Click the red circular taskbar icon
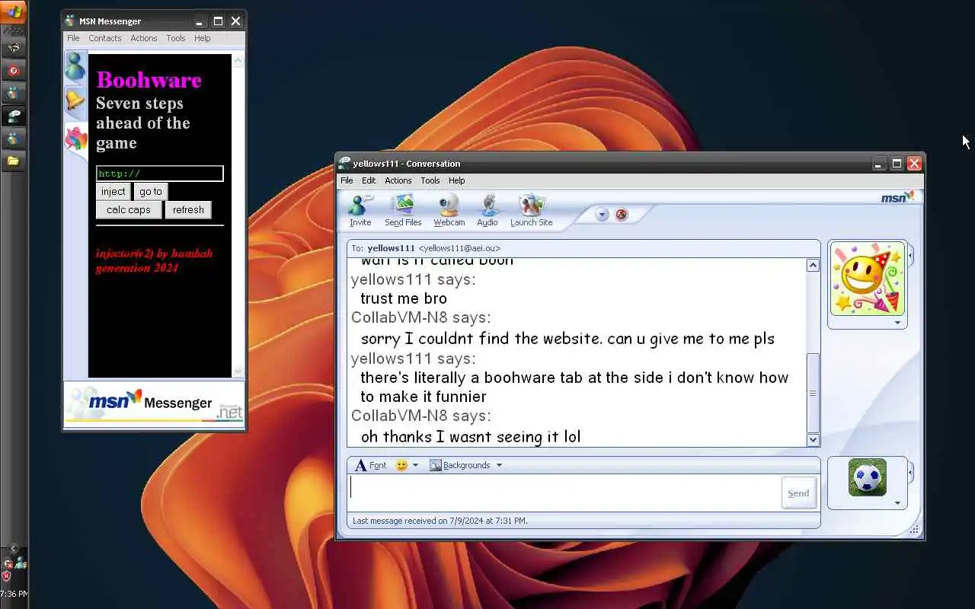 pos(14,70)
